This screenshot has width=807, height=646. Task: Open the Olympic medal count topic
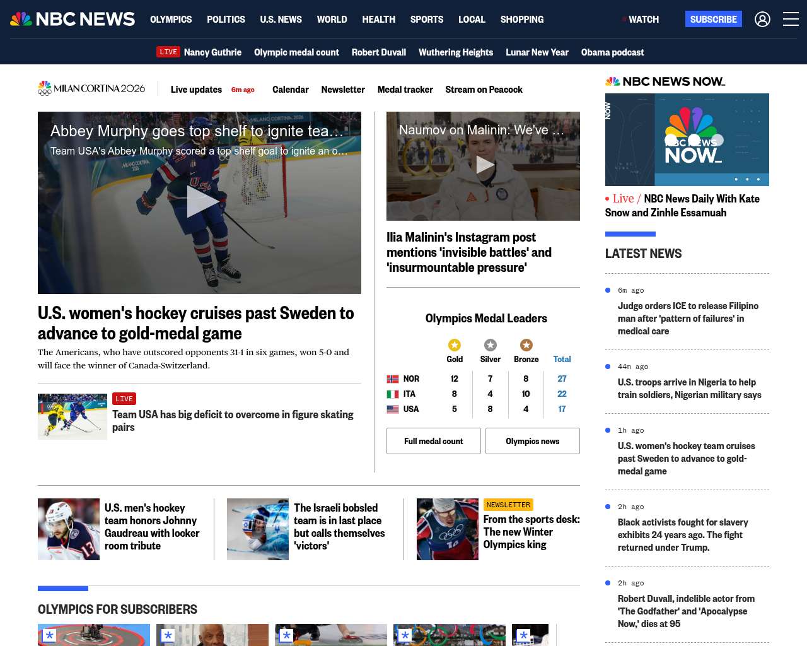pos(296,52)
